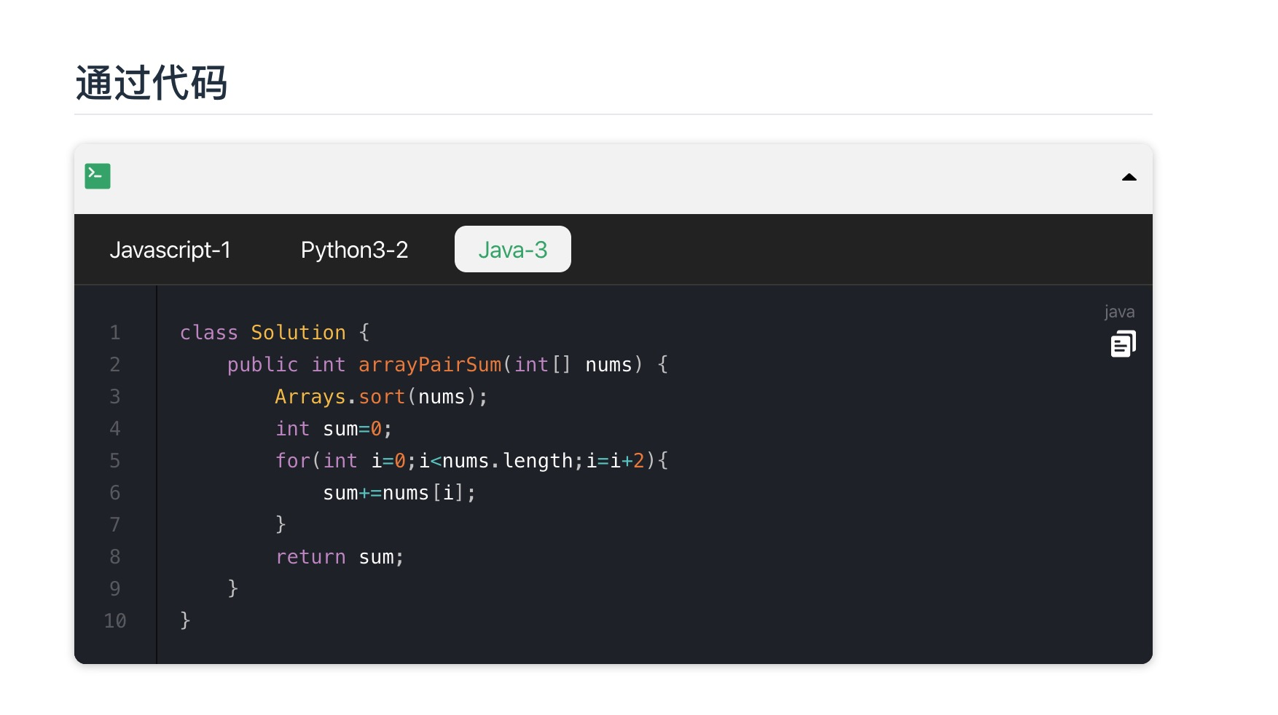
Task: Click the Arrays.sort(nums) code line
Action: pos(380,397)
